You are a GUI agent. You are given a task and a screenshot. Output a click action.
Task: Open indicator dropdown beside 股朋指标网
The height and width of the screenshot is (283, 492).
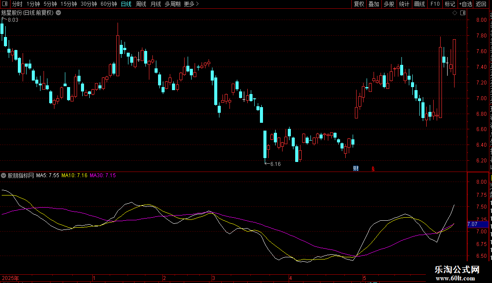coord(3,175)
